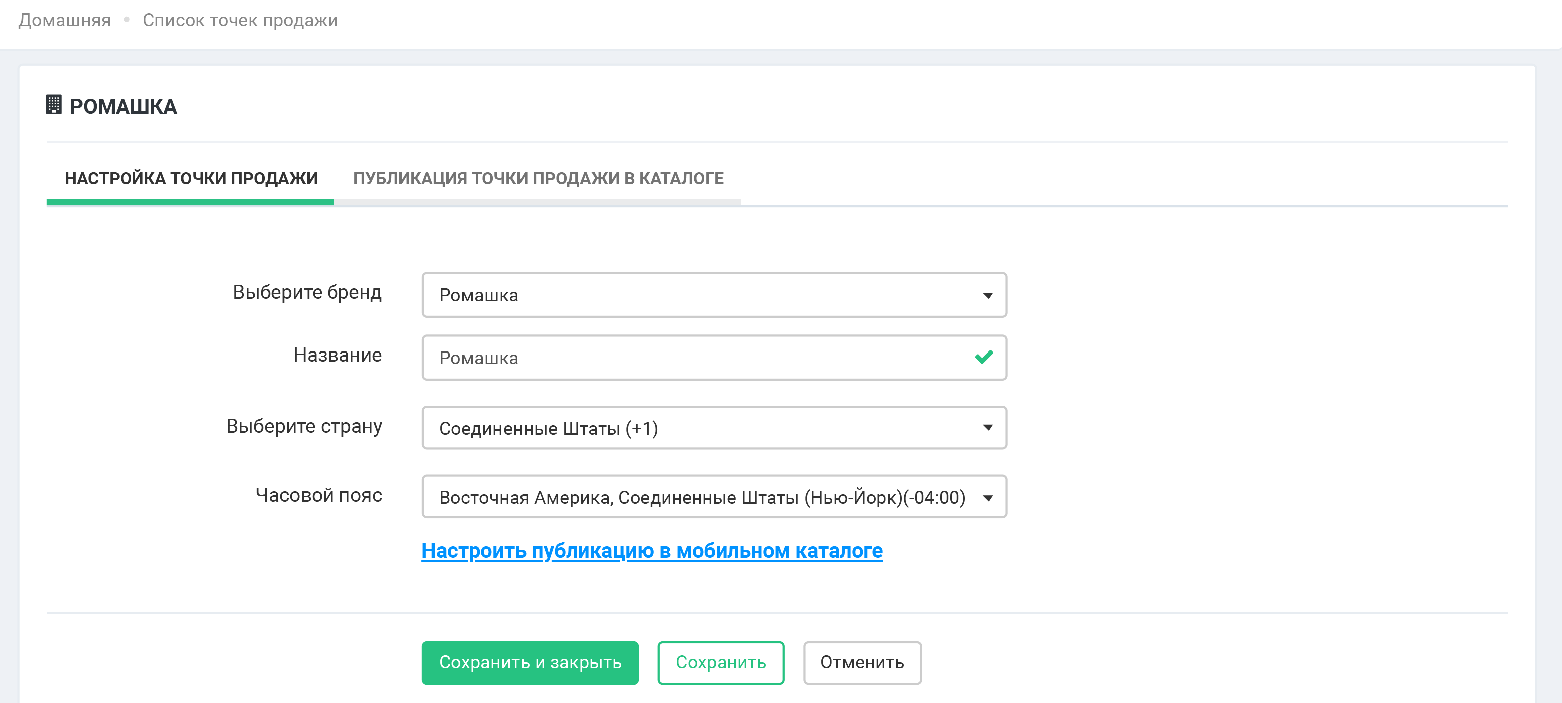The image size is (1562, 703).
Task: Click the Отменить button
Action: 862,663
